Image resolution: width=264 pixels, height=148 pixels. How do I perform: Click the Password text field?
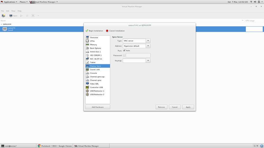click(x=138, y=55)
